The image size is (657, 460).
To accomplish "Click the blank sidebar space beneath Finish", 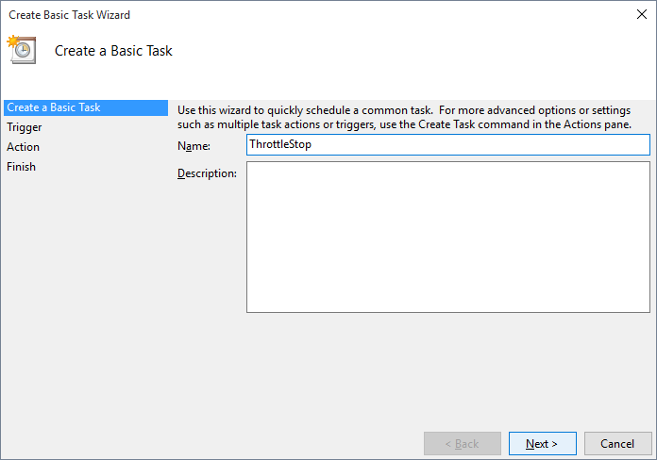I will pyautogui.click(x=86, y=293).
